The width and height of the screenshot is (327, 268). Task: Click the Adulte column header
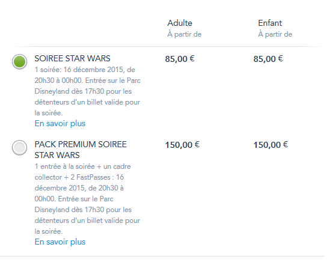click(x=180, y=23)
